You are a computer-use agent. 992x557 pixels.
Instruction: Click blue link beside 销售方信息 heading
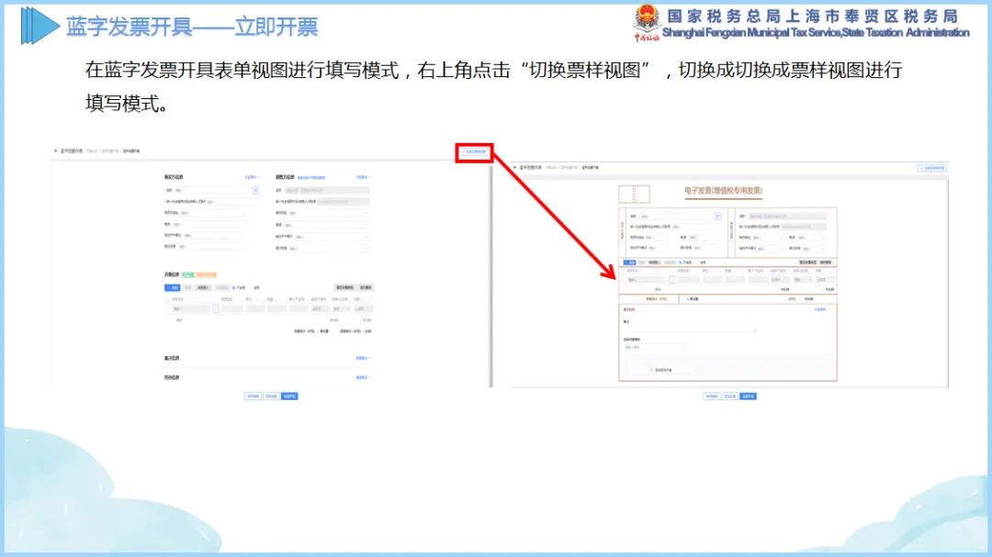[311, 178]
